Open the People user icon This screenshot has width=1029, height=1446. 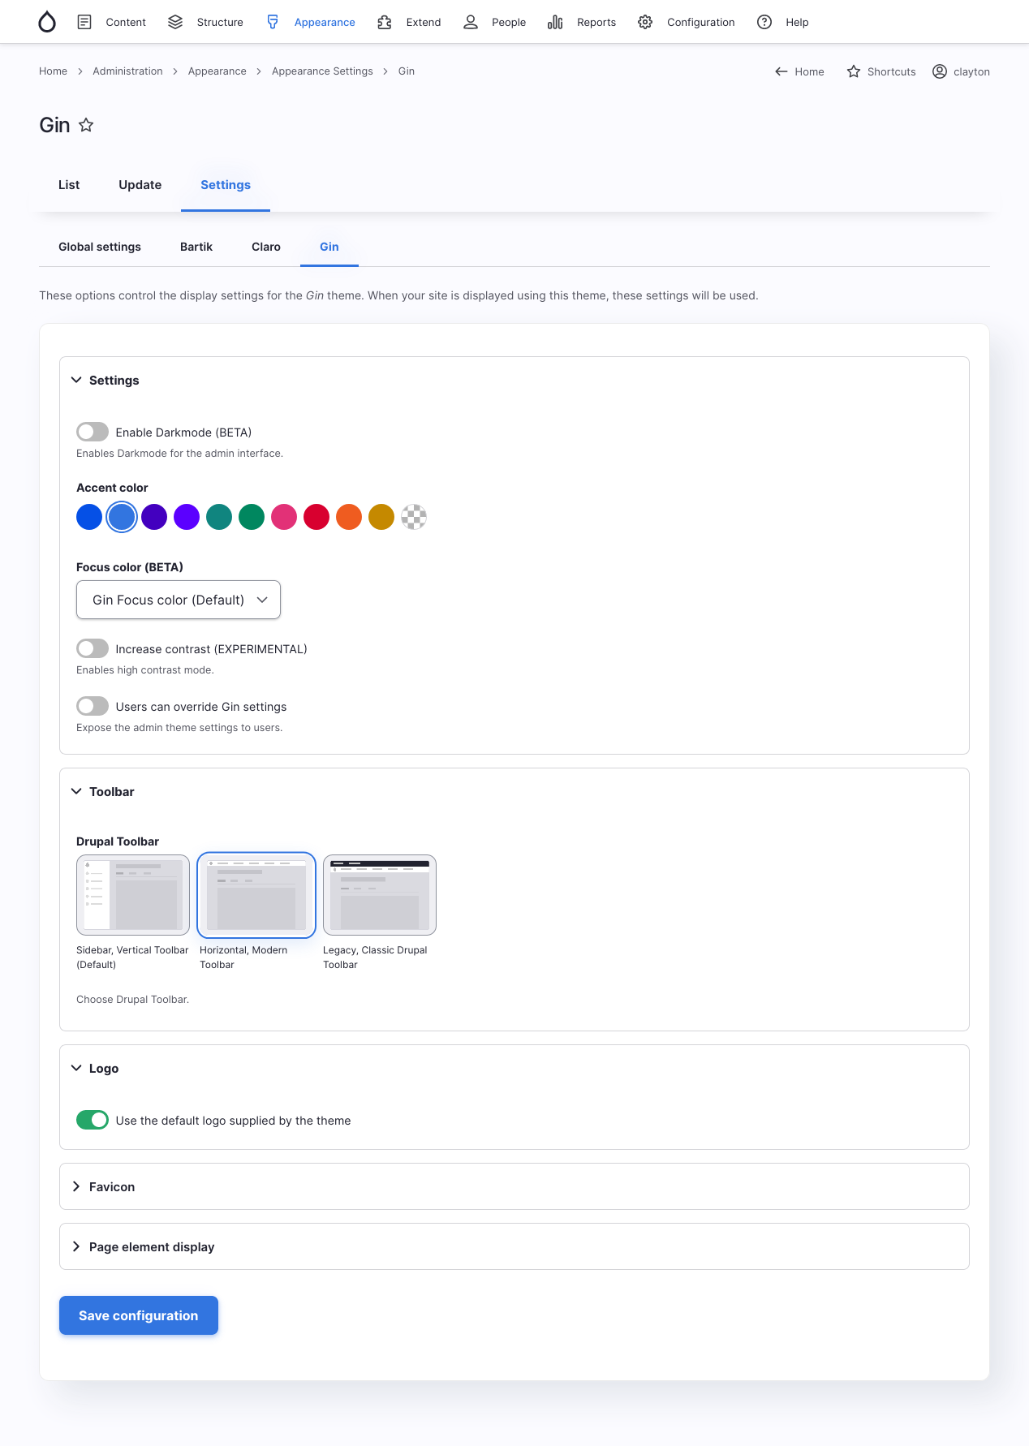click(471, 22)
